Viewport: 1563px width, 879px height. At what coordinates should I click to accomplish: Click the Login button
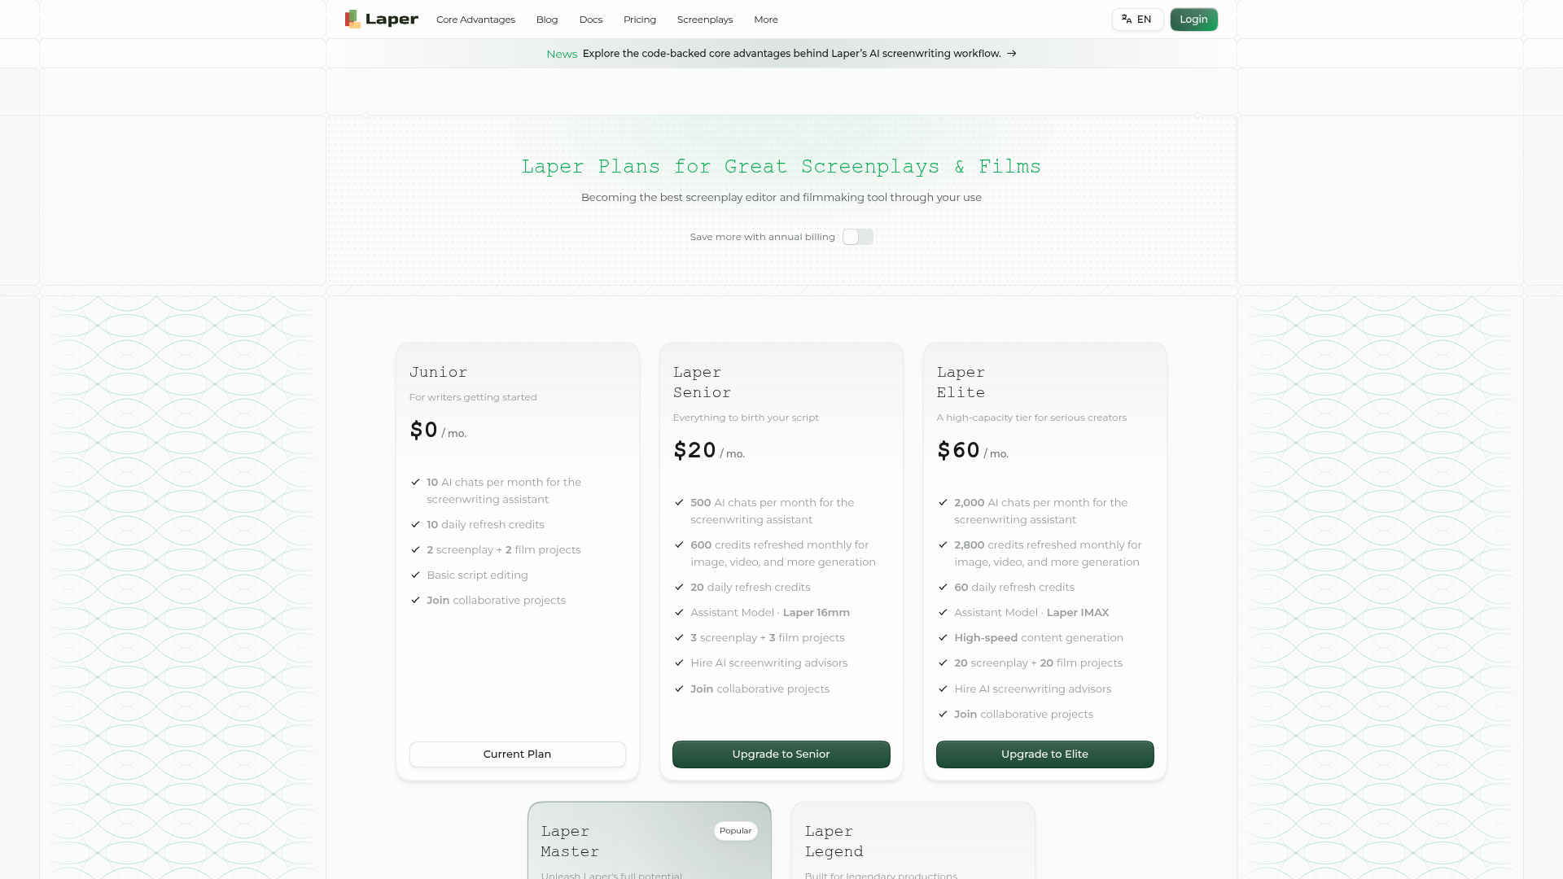pyautogui.click(x=1194, y=20)
